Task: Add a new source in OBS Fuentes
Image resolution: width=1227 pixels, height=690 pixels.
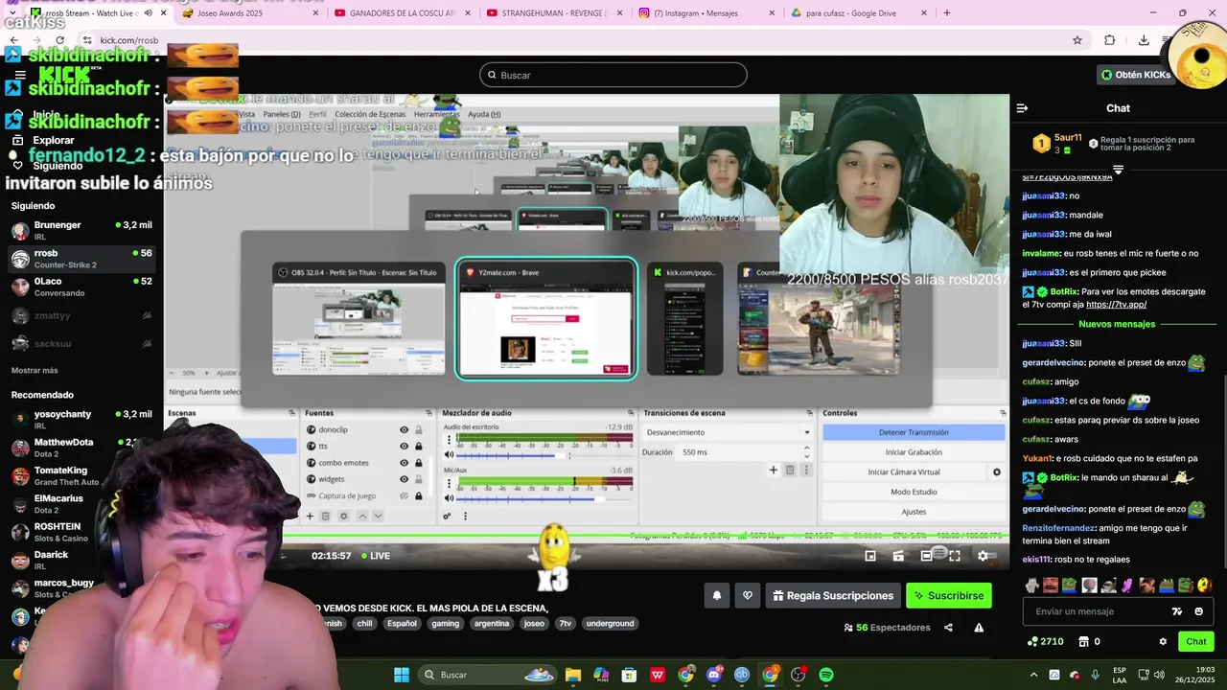Action: pyautogui.click(x=310, y=516)
